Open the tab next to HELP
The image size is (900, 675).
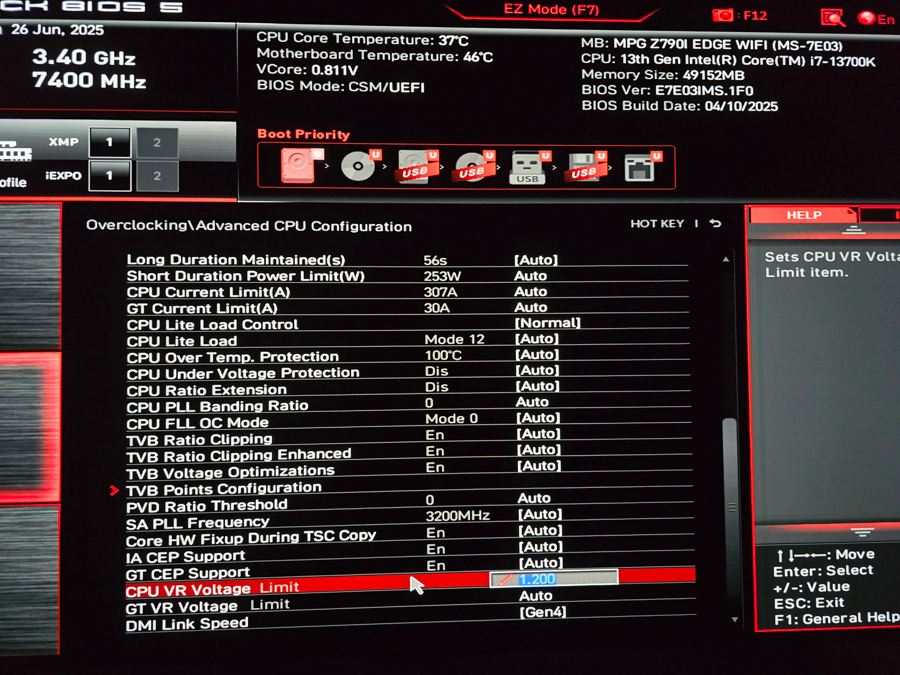(x=880, y=215)
